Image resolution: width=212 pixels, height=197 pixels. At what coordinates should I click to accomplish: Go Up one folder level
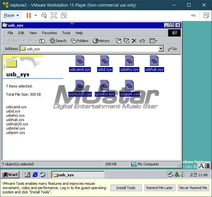click(x=42, y=41)
